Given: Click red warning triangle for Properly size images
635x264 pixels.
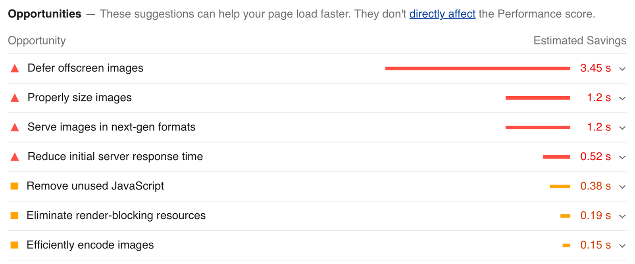Looking at the screenshot, I should coord(15,98).
